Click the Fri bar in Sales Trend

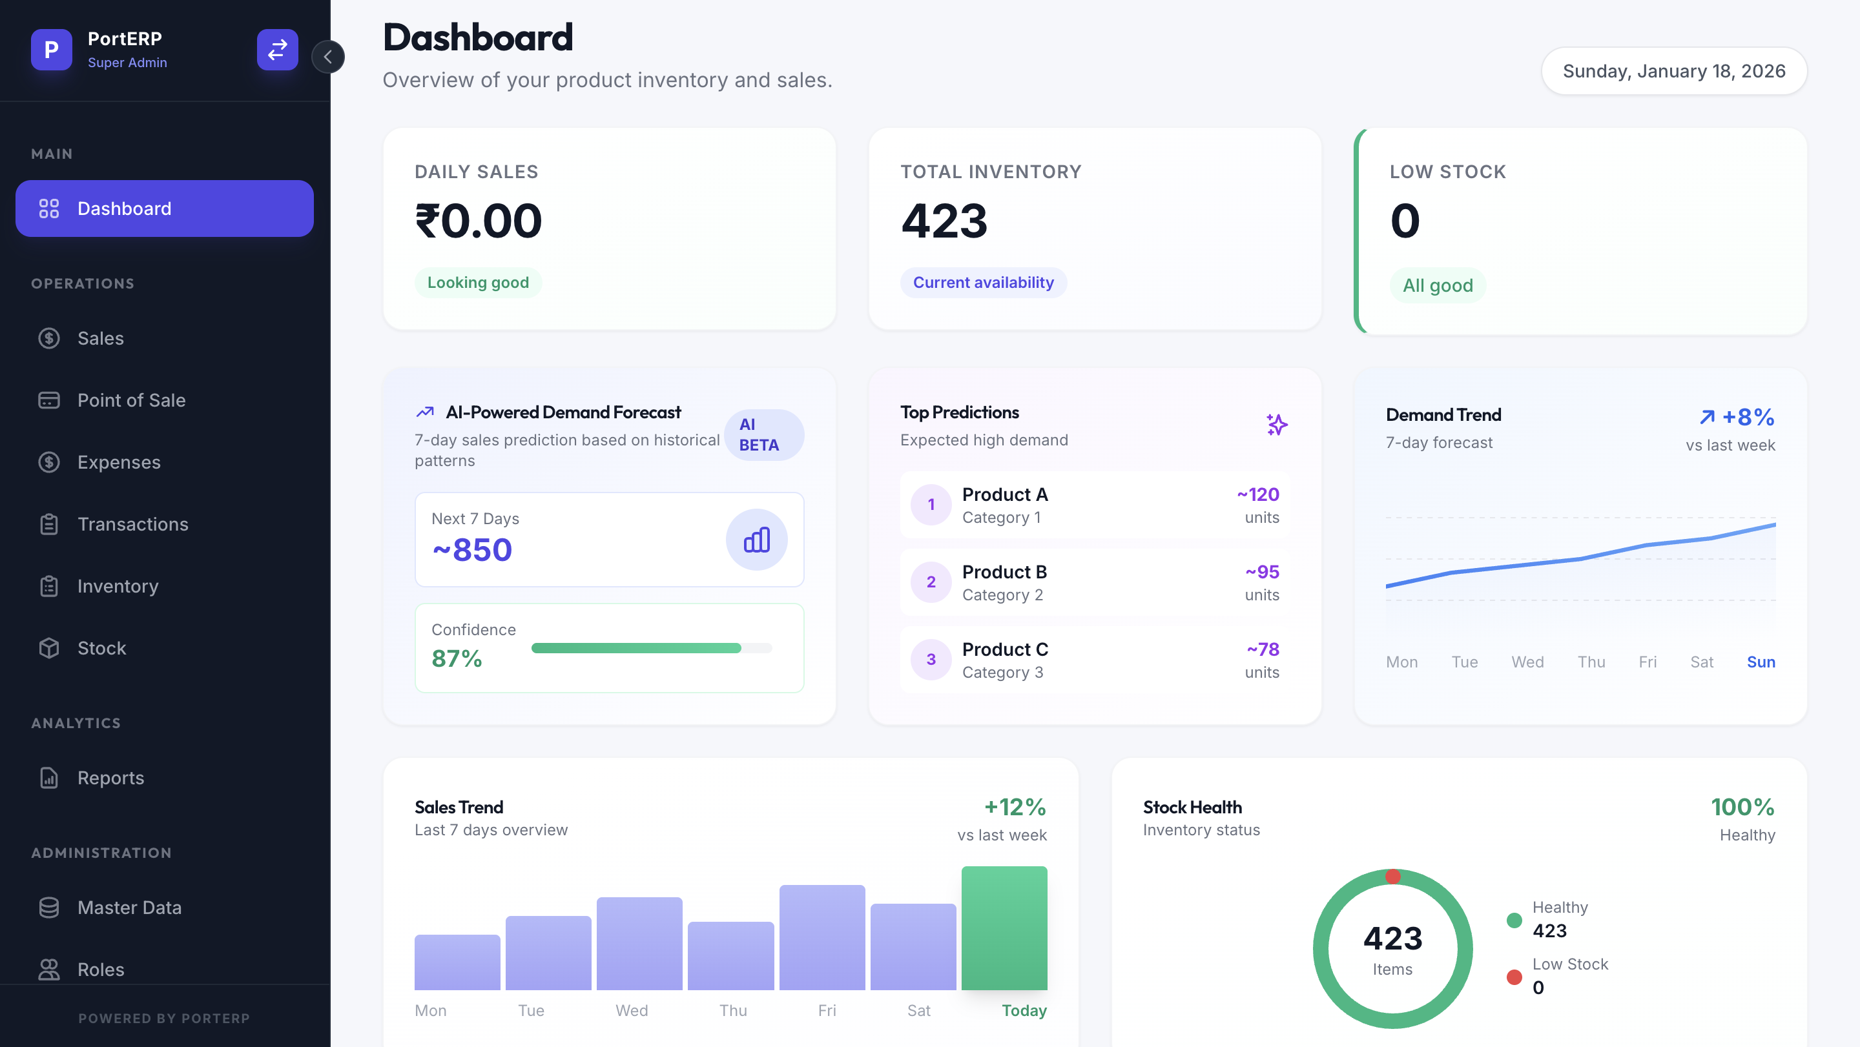point(822,938)
